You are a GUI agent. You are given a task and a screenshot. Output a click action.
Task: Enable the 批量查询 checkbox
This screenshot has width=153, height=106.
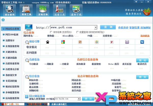[x=78, y=32]
